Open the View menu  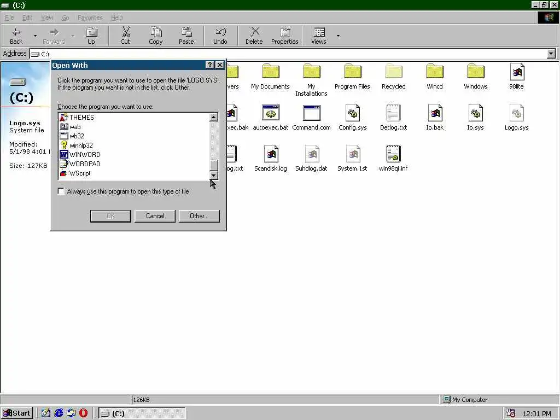(x=47, y=17)
